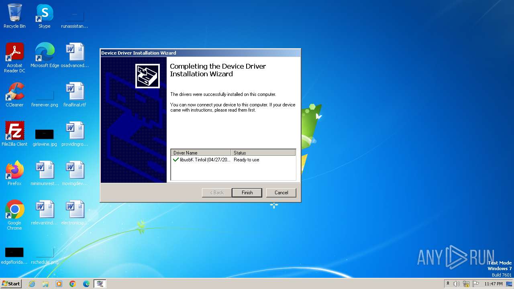Select the electronicsp... Word document

coord(75,212)
